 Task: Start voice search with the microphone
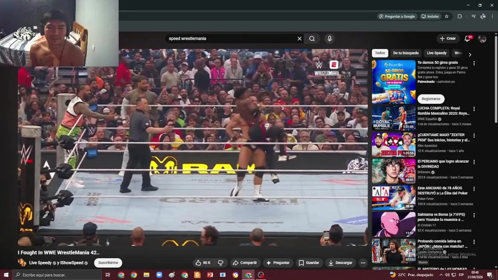(330, 38)
